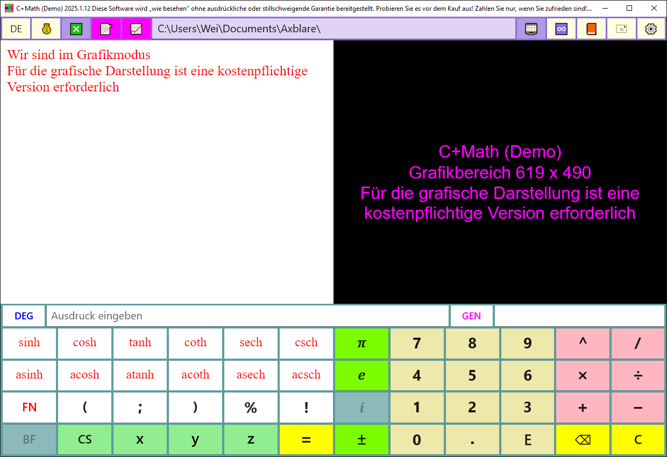Delete last character with backspace key
This screenshot has height=457, width=667.
coord(583,440)
